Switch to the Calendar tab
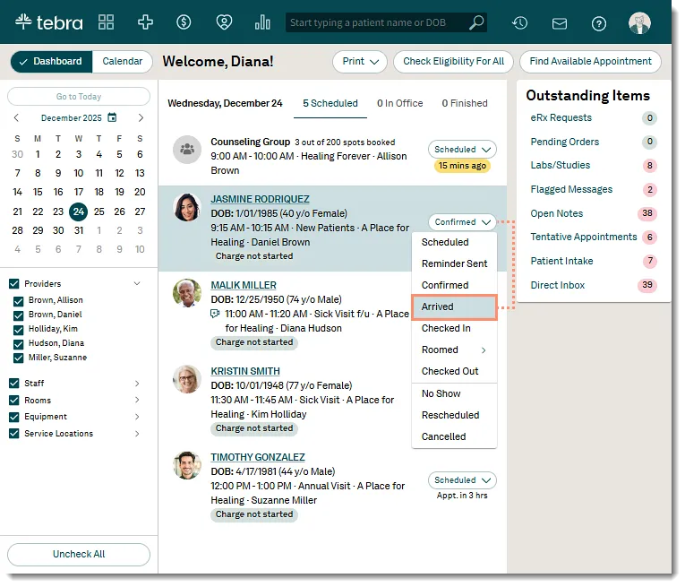 point(123,62)
